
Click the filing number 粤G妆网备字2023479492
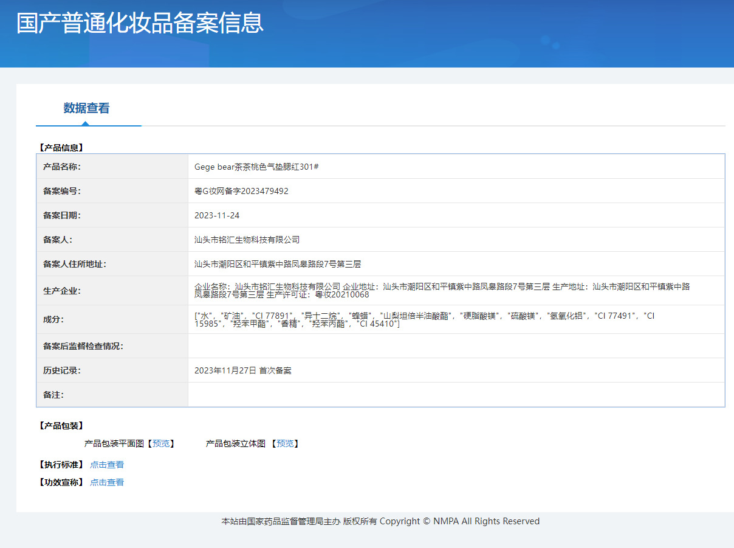[241, 191]
